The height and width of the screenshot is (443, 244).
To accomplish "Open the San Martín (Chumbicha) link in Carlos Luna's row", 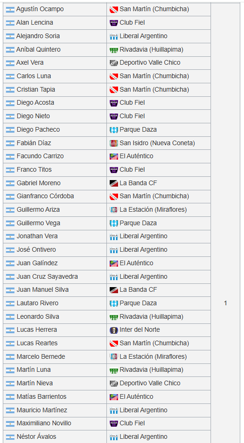I will tap(154, 76).
